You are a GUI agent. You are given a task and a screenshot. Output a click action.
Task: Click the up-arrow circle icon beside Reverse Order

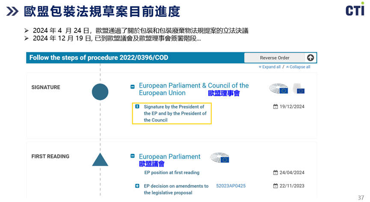coord(310,58)
